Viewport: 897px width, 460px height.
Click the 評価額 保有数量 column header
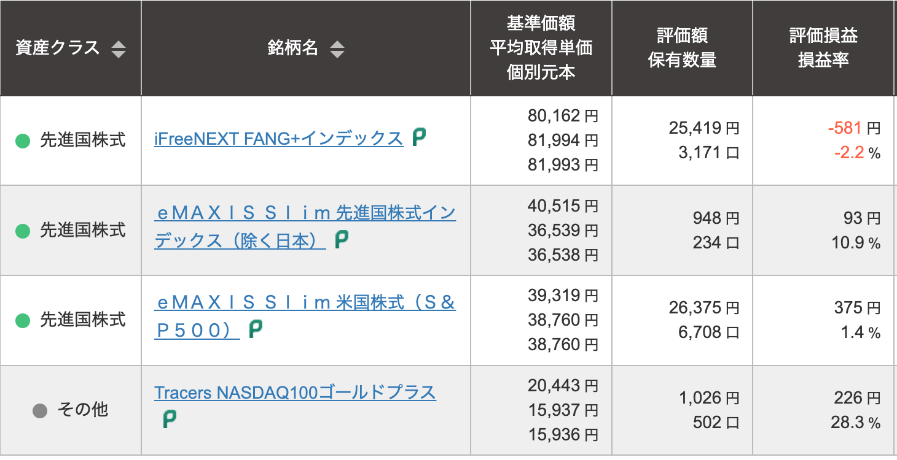tap(682, 48)
